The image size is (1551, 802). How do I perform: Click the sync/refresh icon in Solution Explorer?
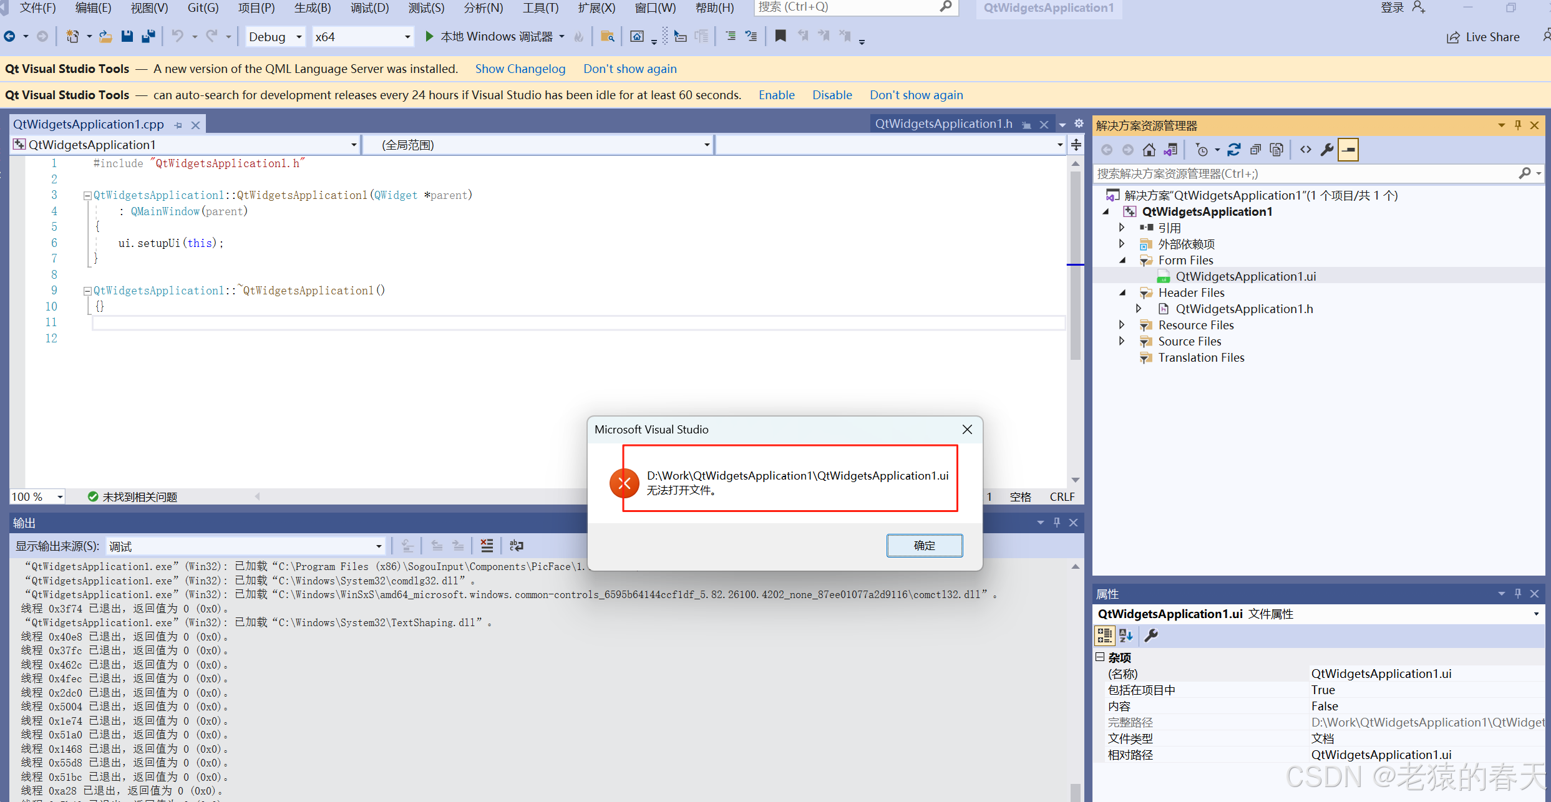(x=1234, y=150)
